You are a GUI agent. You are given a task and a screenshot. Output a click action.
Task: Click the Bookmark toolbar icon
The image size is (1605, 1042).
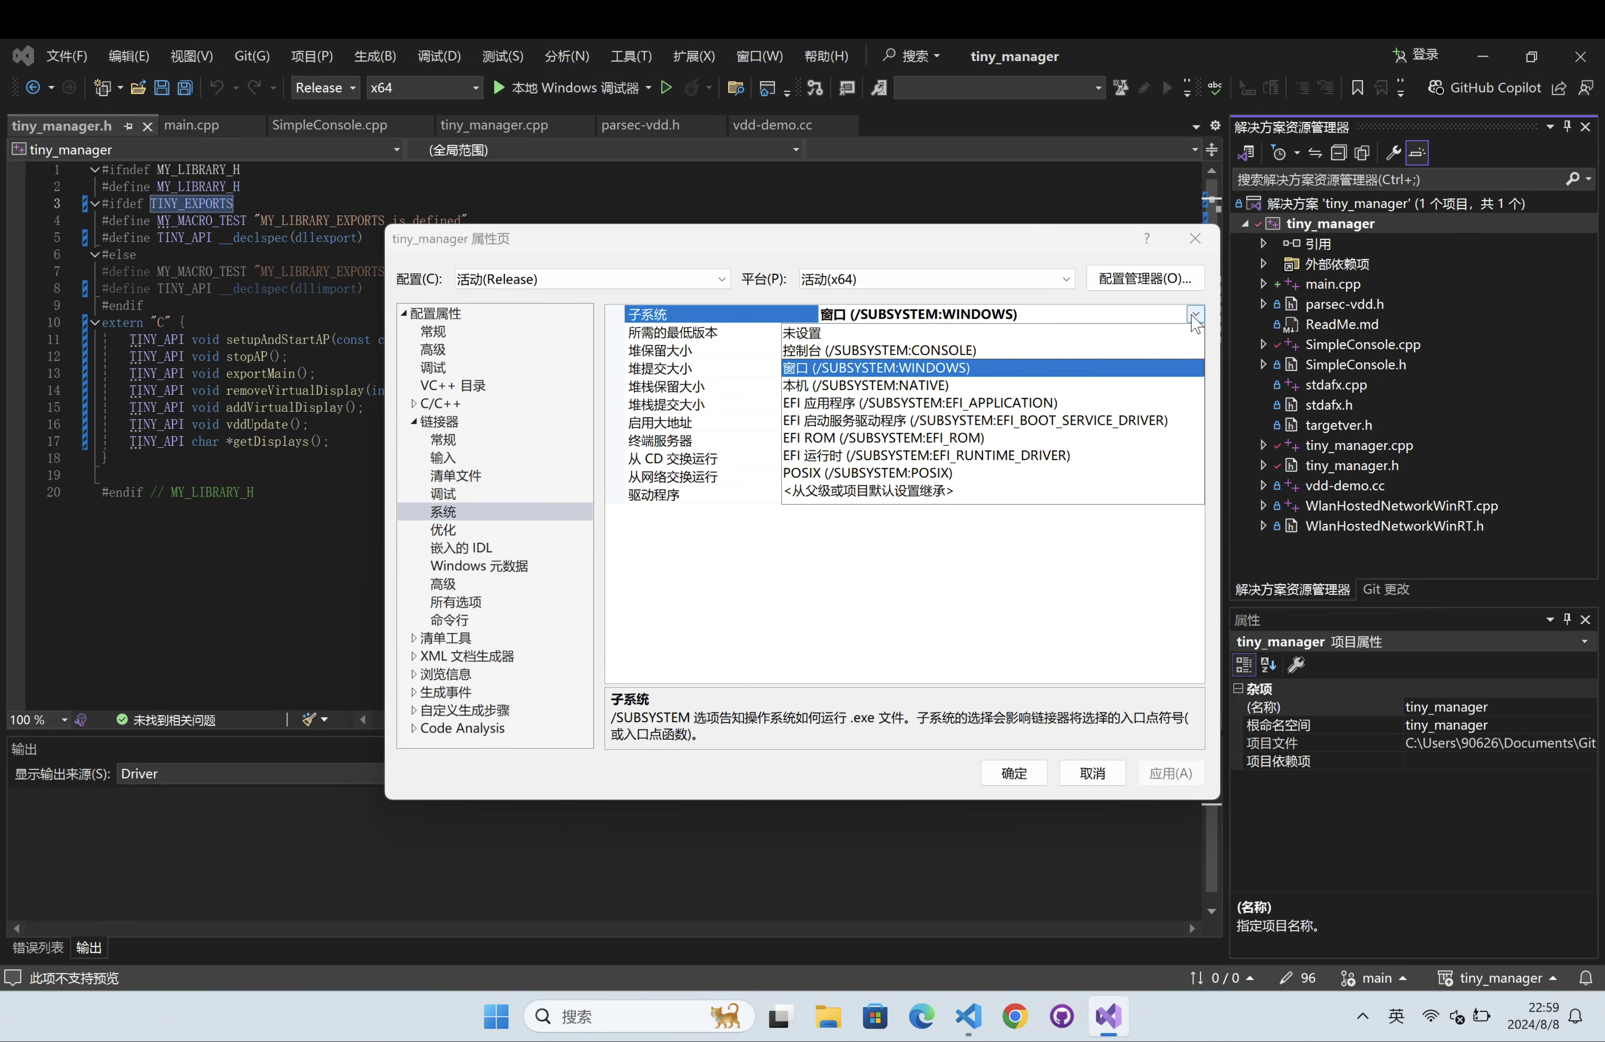pyautogui.click(x=1357, y=88)
